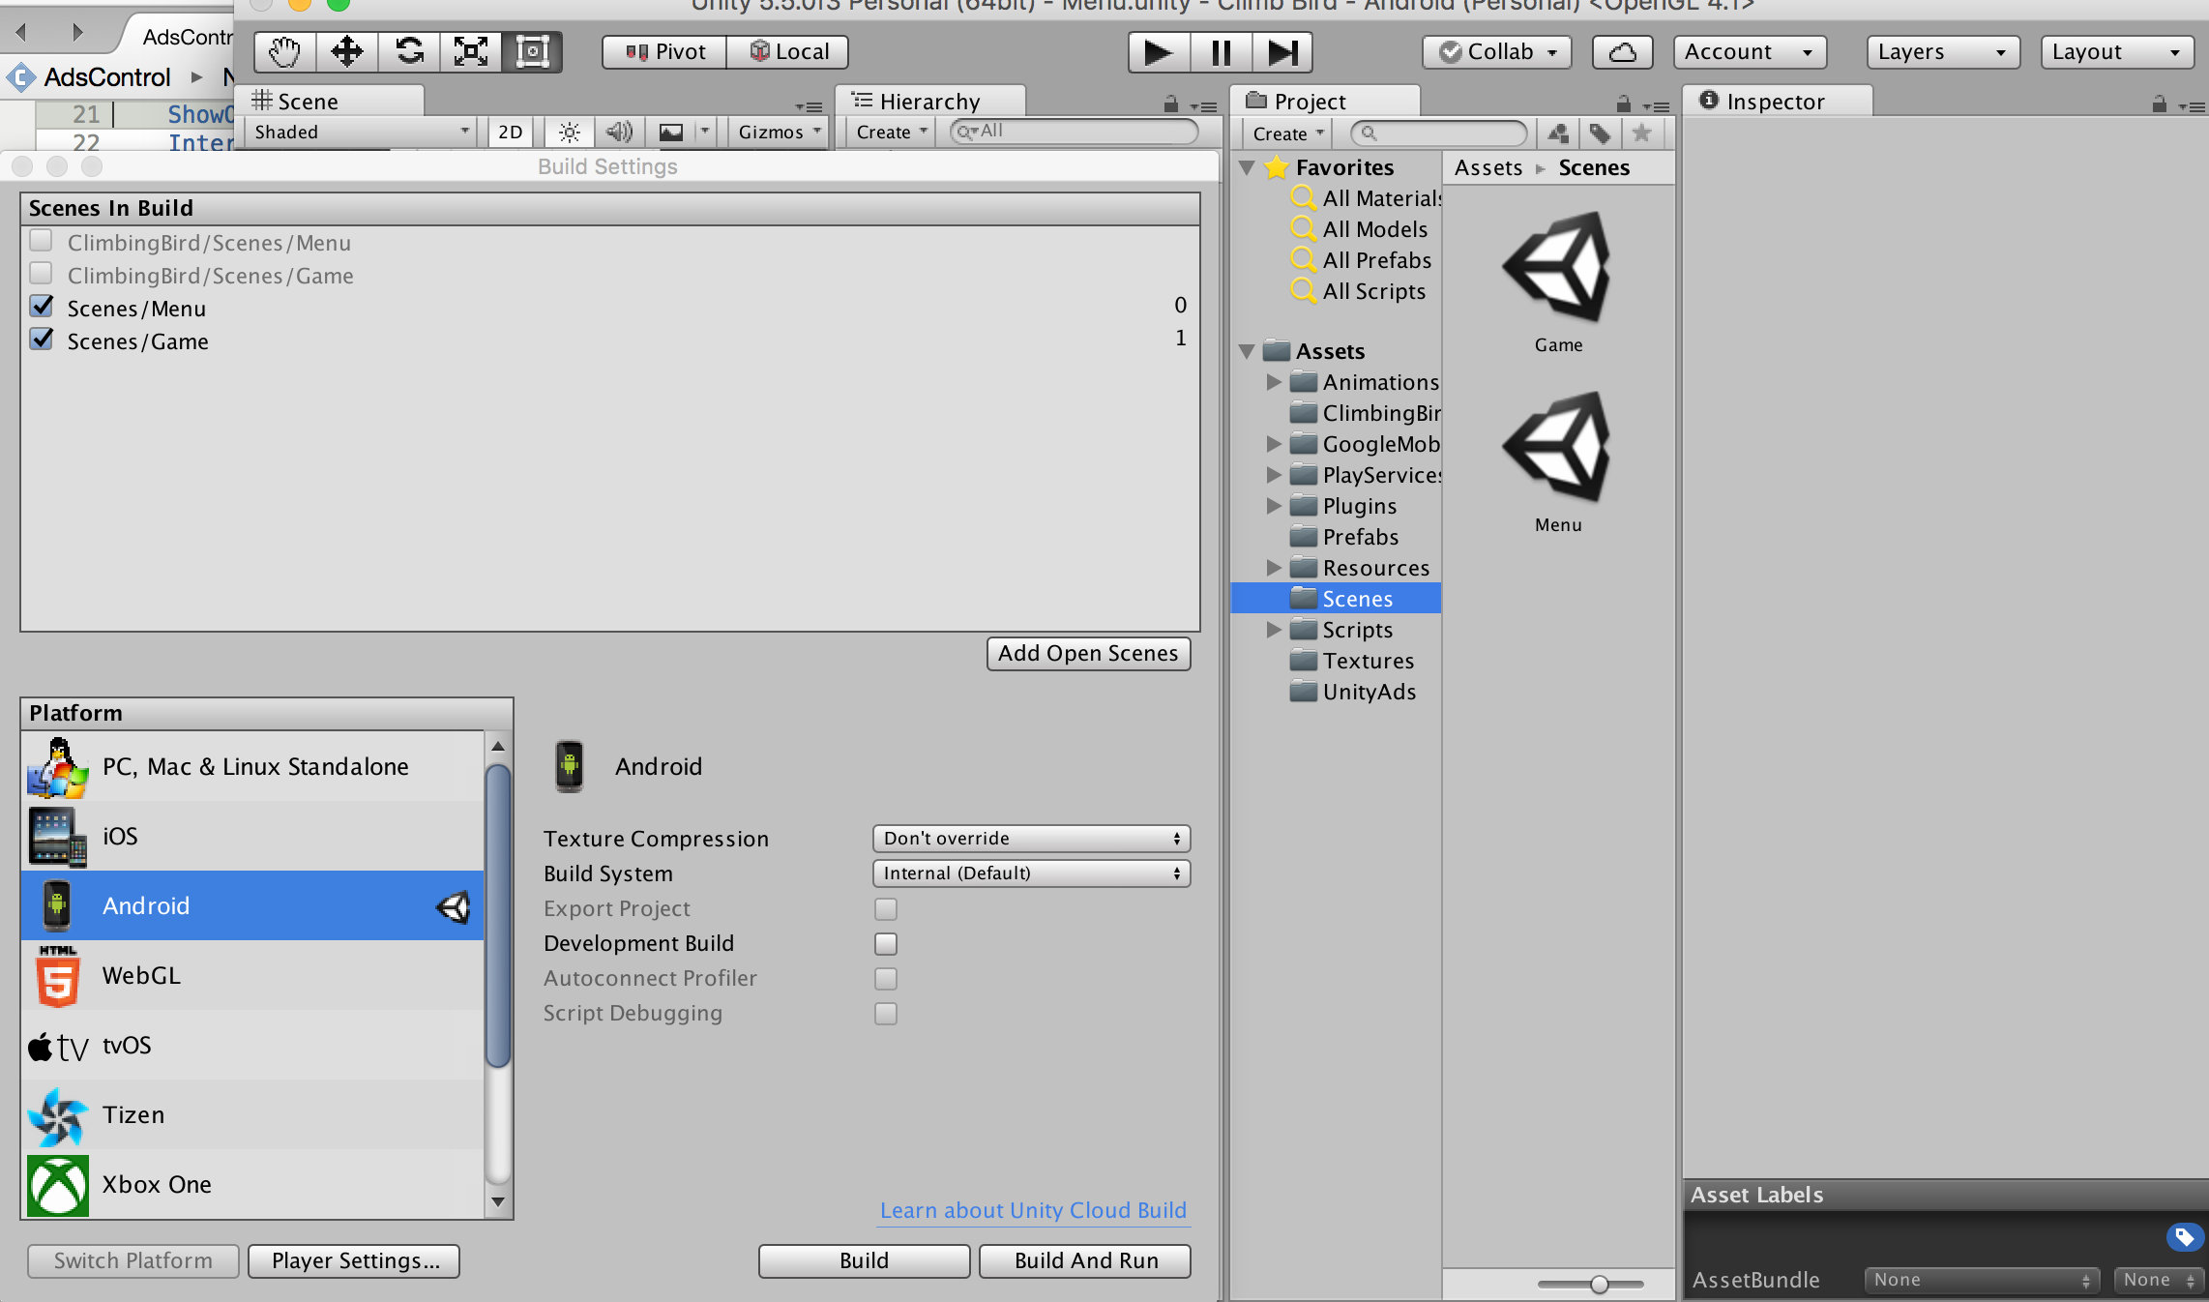Toggle scene lighting sun icon
The image size is (2209, 1302).
tap(569, 133)
